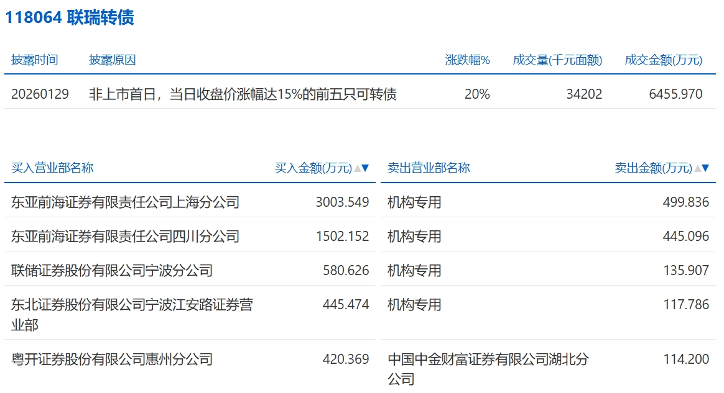Viewport: 724px width, 393px height.
Task: Click the 披露时间 column header
Action: coord(34,60)
